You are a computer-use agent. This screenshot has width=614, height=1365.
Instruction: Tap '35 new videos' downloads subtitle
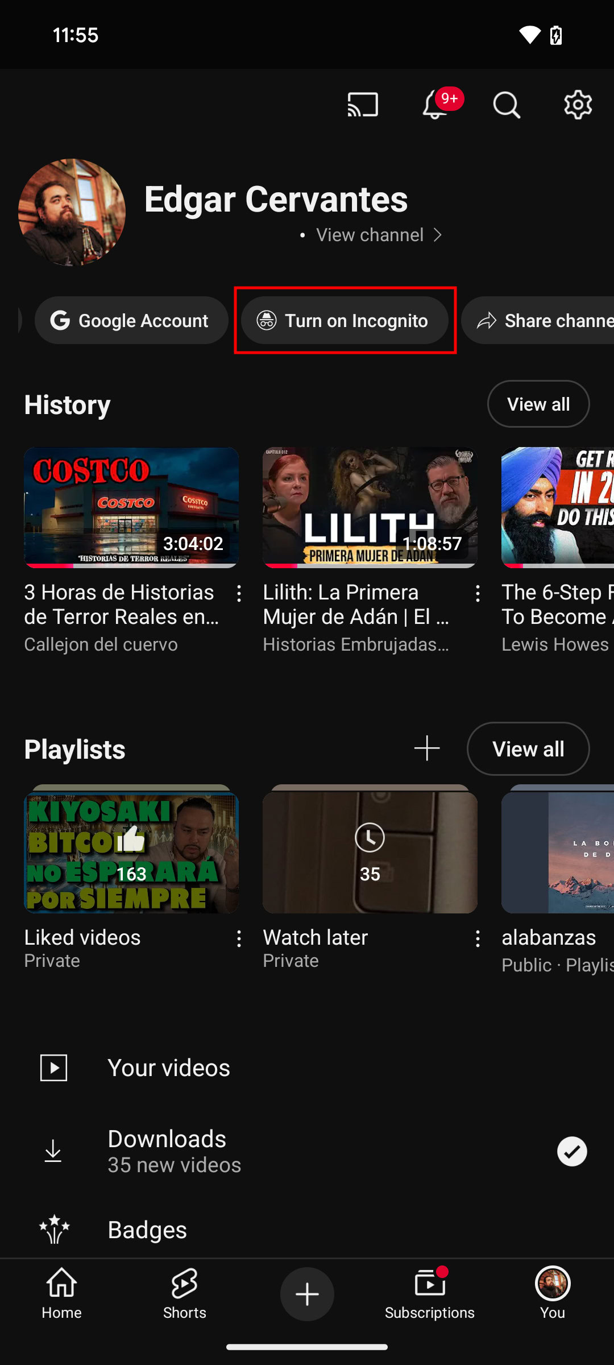(x=175, y=1165)
